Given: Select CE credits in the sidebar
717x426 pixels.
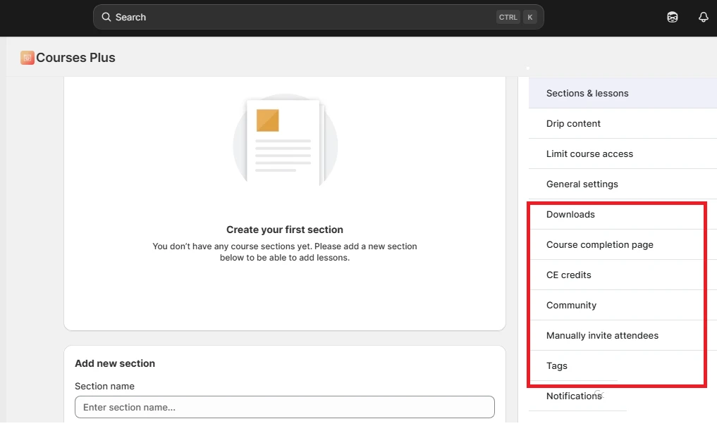Looking at the screenshot, I should tap(568, 275).
